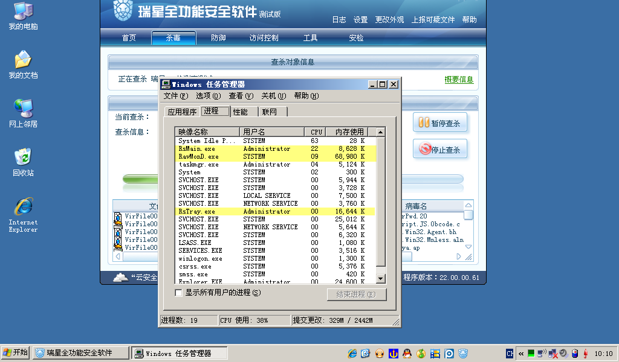The width and height of the screenshot is (619, 362).
Task: Click the Internet Explorer quick launch icon
Action: pos(352,354)
